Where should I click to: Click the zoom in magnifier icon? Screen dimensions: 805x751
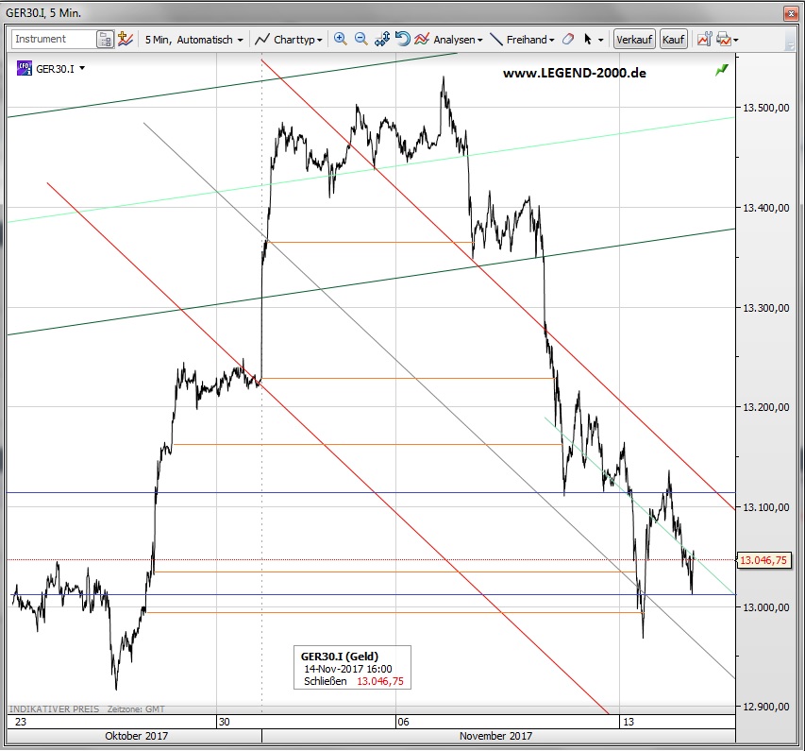340,40
